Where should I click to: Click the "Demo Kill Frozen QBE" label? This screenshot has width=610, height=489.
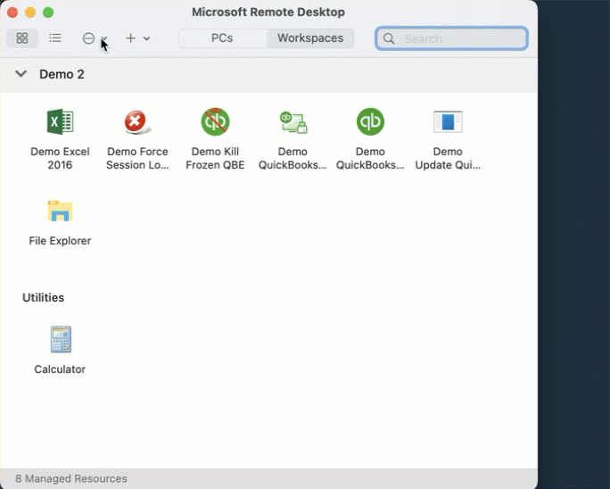coord(215,158)
